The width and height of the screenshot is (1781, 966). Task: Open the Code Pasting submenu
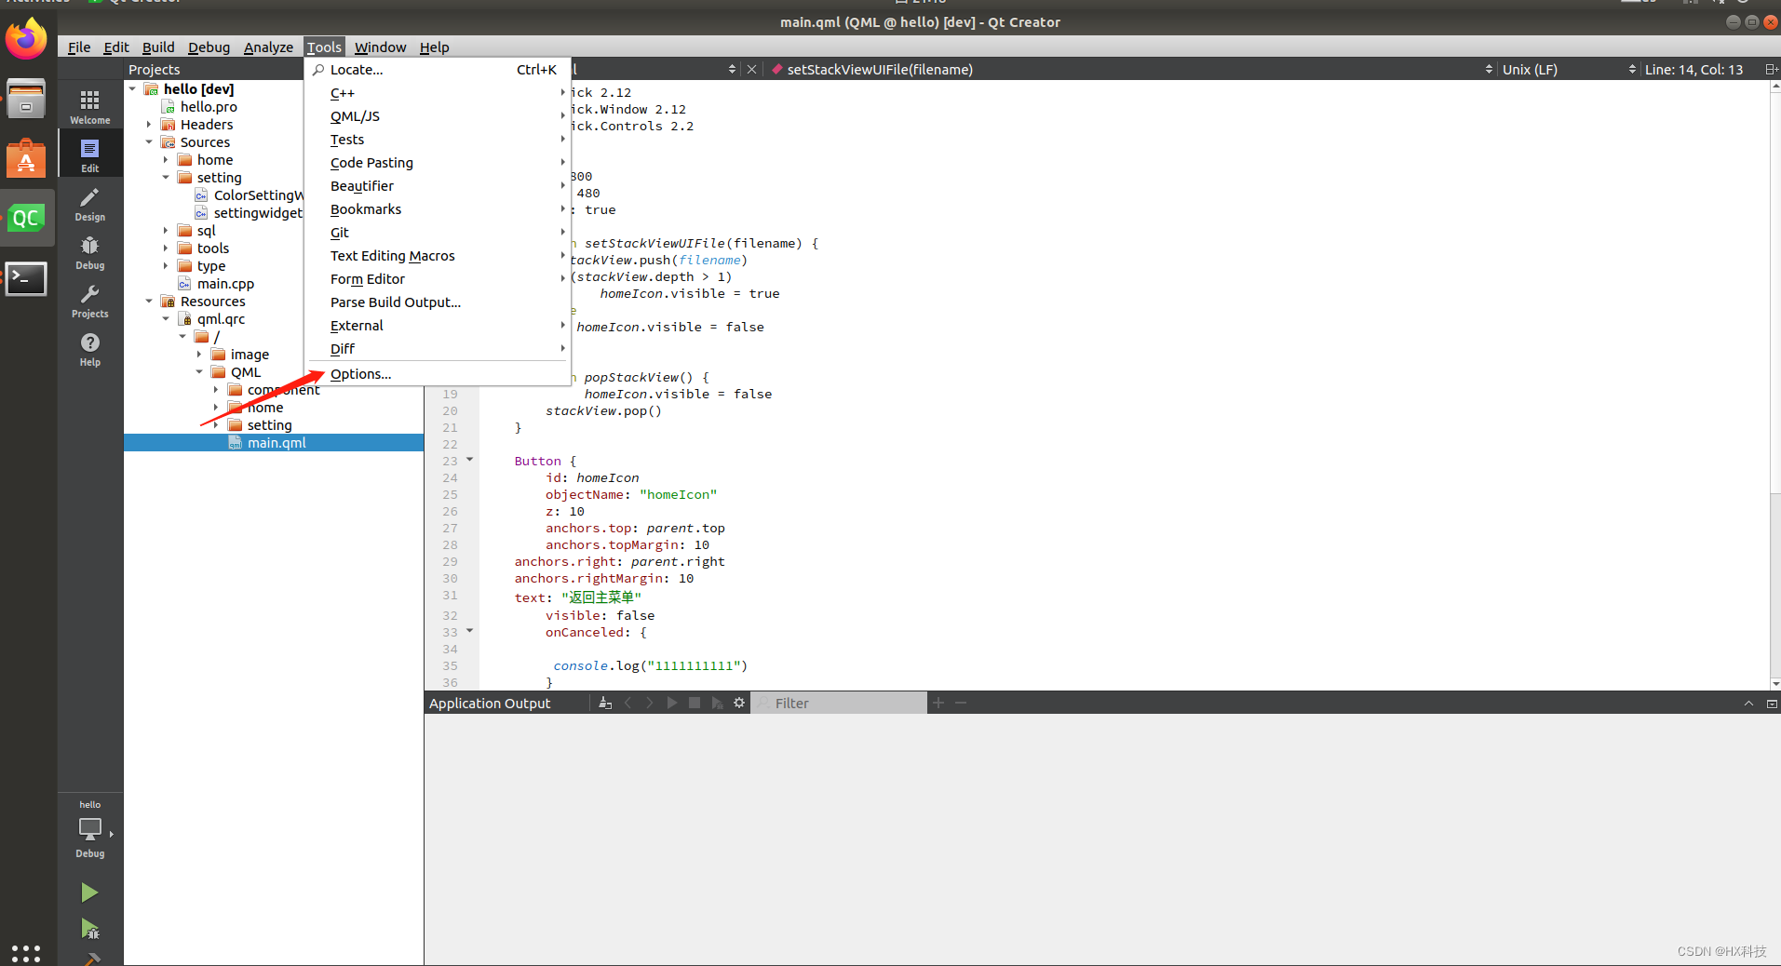click(438, 163)
